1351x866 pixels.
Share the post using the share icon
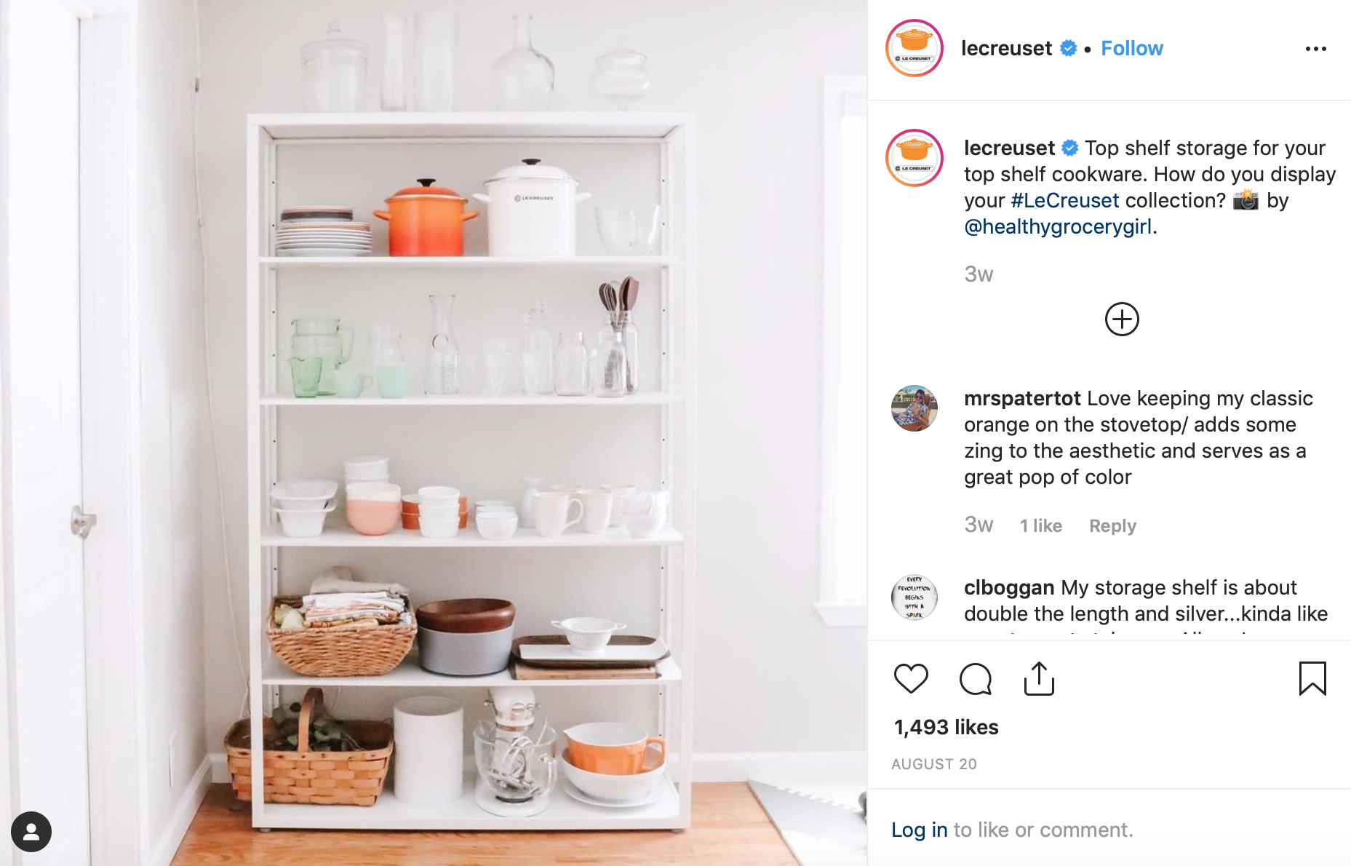[1039, 678]
